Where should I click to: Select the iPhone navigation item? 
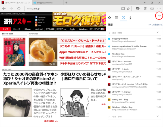(27, 29)
